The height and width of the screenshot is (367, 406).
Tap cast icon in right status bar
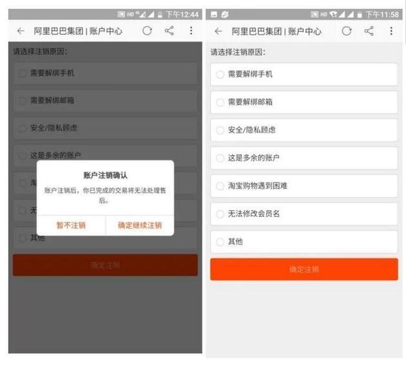click(314, 15)
